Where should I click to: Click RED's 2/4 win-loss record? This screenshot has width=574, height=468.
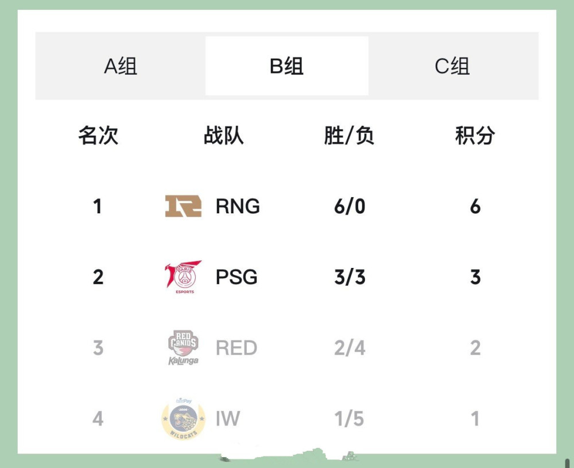click(x=350, y=348)
